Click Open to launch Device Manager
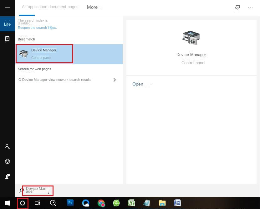Screen dimensions: 260x209 tap(138, 84)
